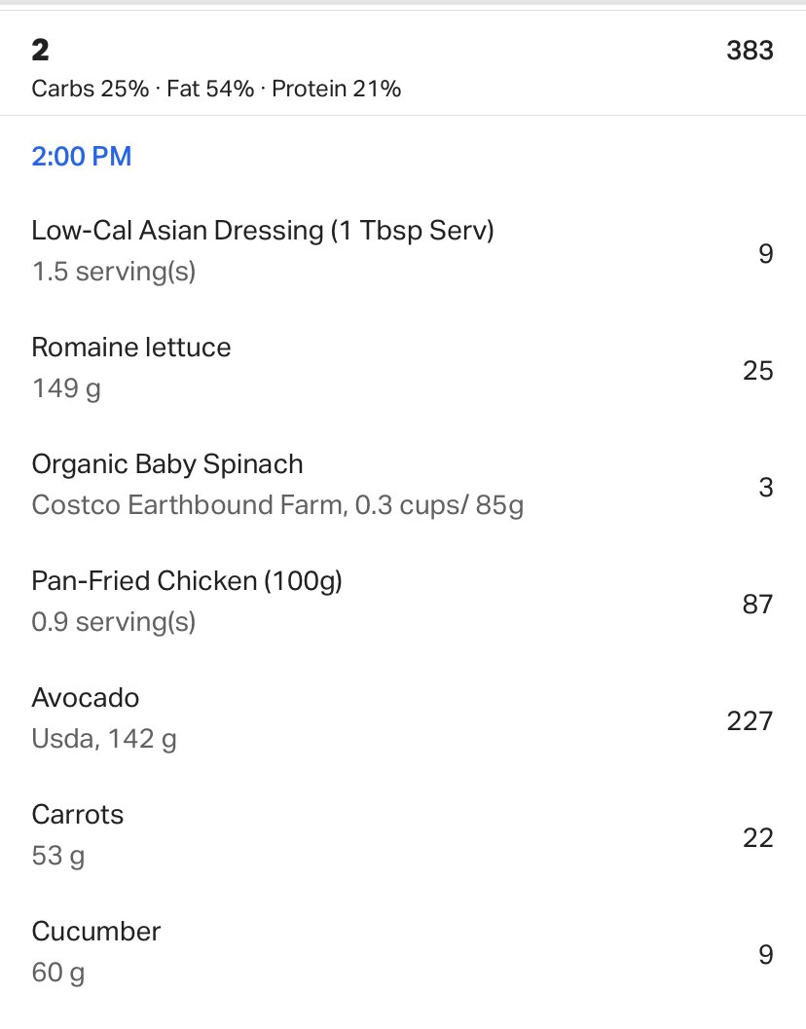Tap the 53 g carrots amount
Image resolution: width=806 pixels, height=1029 pixels.
pyautogui.click(x=57, y=856)
